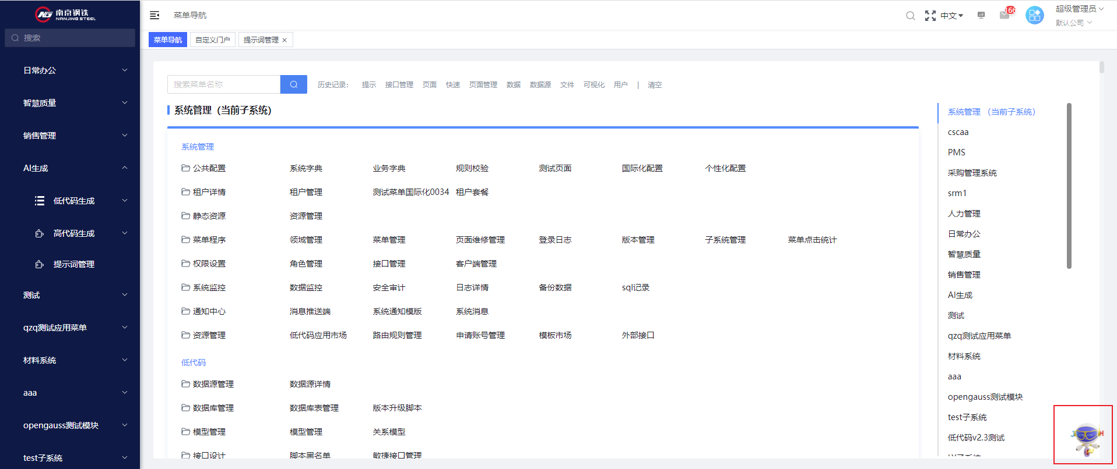This screenshot has height=469, width=1117.
Task: Jump to cscaa in subsystem list
Action: coord(958,132)
